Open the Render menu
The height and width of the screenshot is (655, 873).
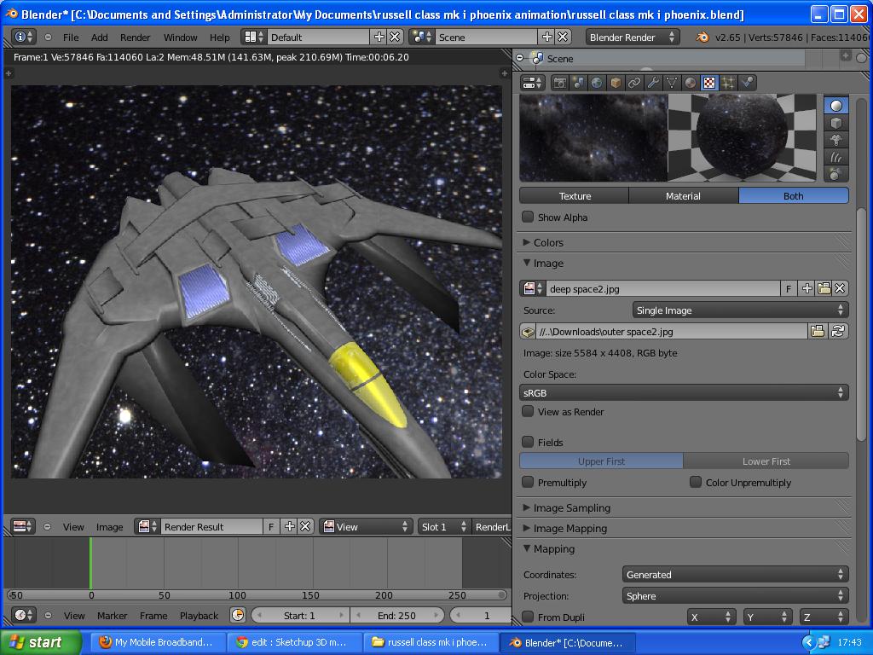[134, 37]
